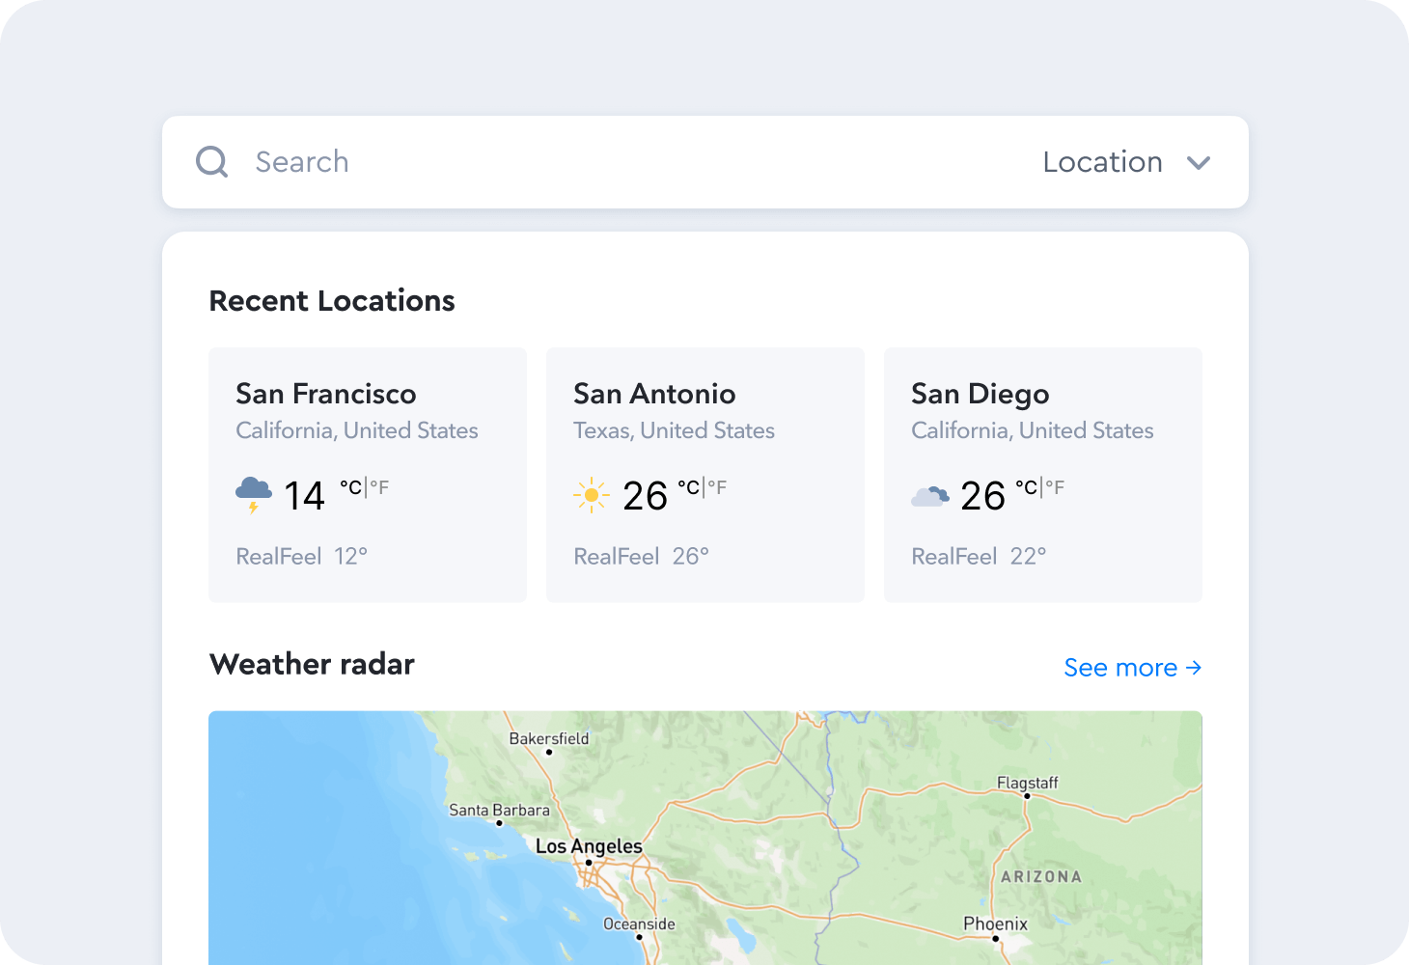Expand the chevron next to Location

point(1200,163)
